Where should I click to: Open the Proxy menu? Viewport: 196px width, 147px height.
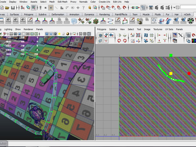73,2
